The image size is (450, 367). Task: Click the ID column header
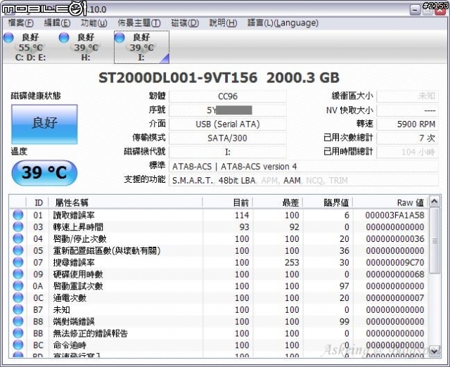click(x=37, y=202)
